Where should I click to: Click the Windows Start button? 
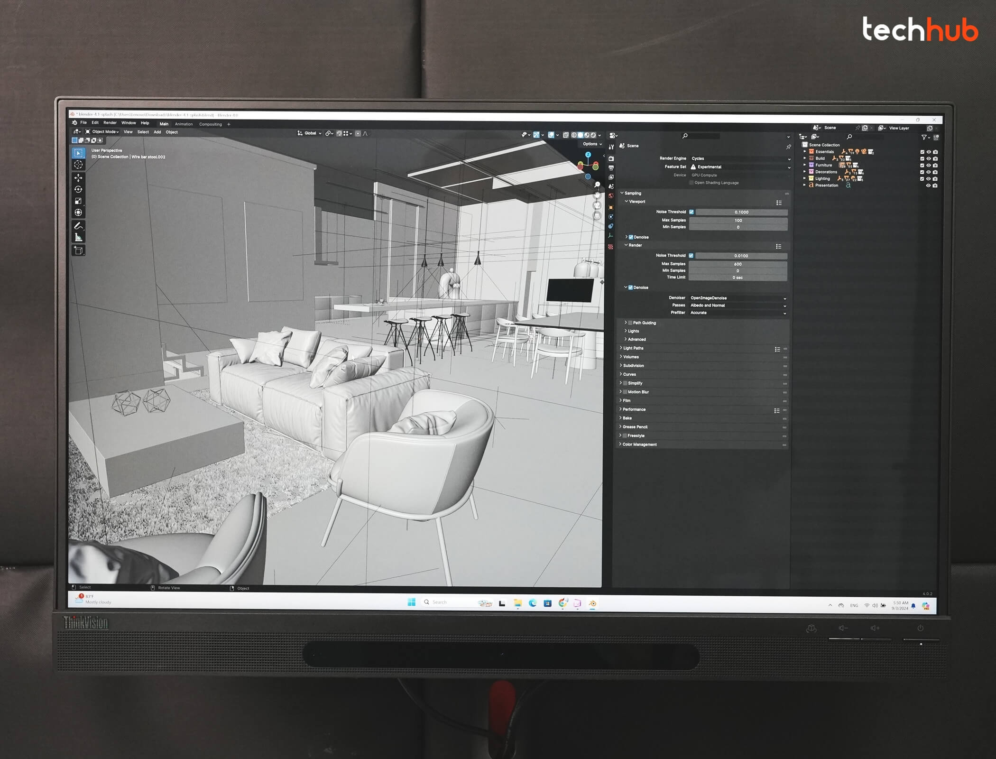[411, 602]
